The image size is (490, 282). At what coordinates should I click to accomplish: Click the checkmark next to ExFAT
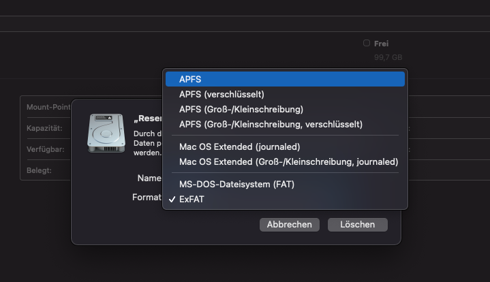tap(171, 199)
